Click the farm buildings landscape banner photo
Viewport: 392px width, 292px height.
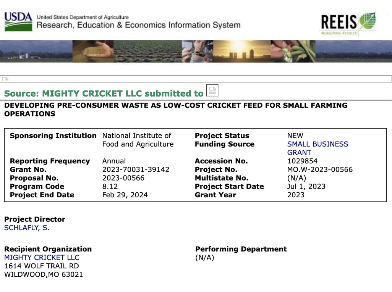[36, 51]
